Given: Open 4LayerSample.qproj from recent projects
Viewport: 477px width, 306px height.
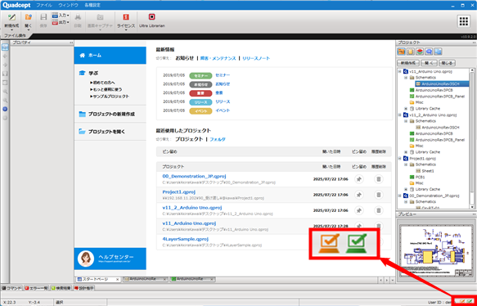Looking at the screenshot, I should (185, 239).
